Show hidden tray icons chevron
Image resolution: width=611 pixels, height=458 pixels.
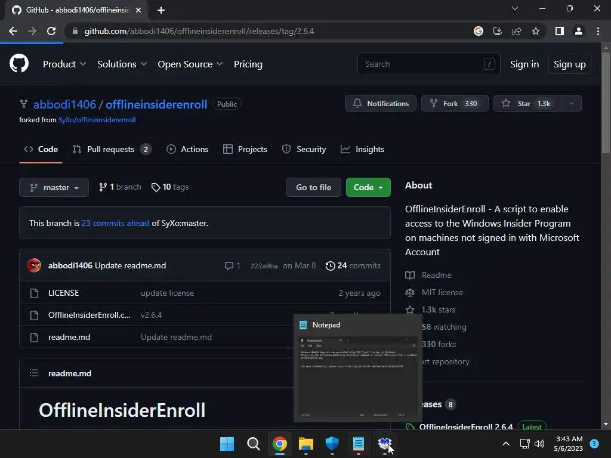(x=506, y=444)
